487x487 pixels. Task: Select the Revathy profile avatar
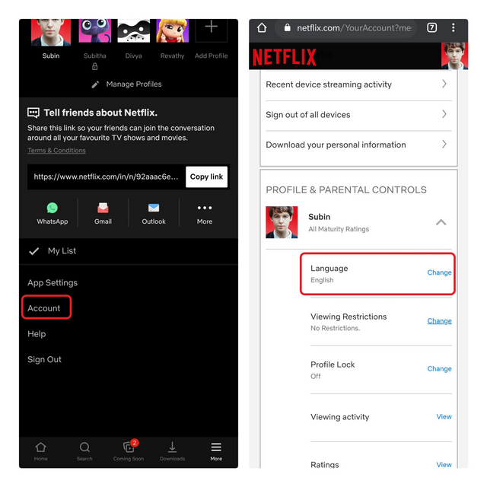tap(173, 30)
